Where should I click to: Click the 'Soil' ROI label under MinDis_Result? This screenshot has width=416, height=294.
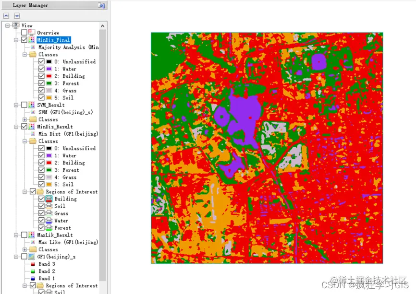60,206
